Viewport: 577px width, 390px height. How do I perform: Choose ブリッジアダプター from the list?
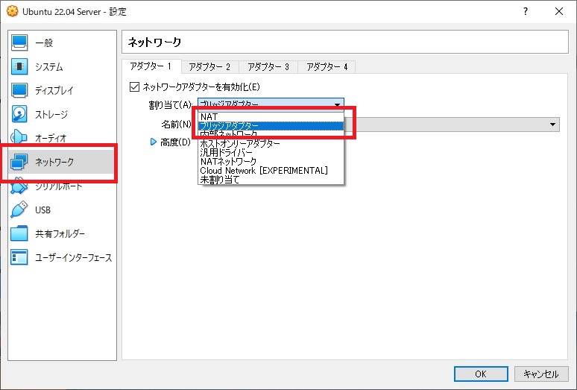[x=271, y=126]
